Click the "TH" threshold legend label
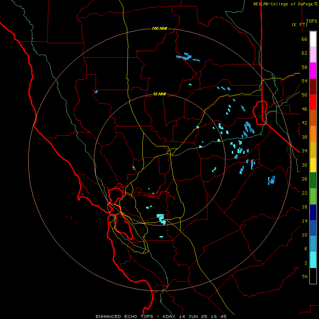319x319 pixels. tap(304, 277)
